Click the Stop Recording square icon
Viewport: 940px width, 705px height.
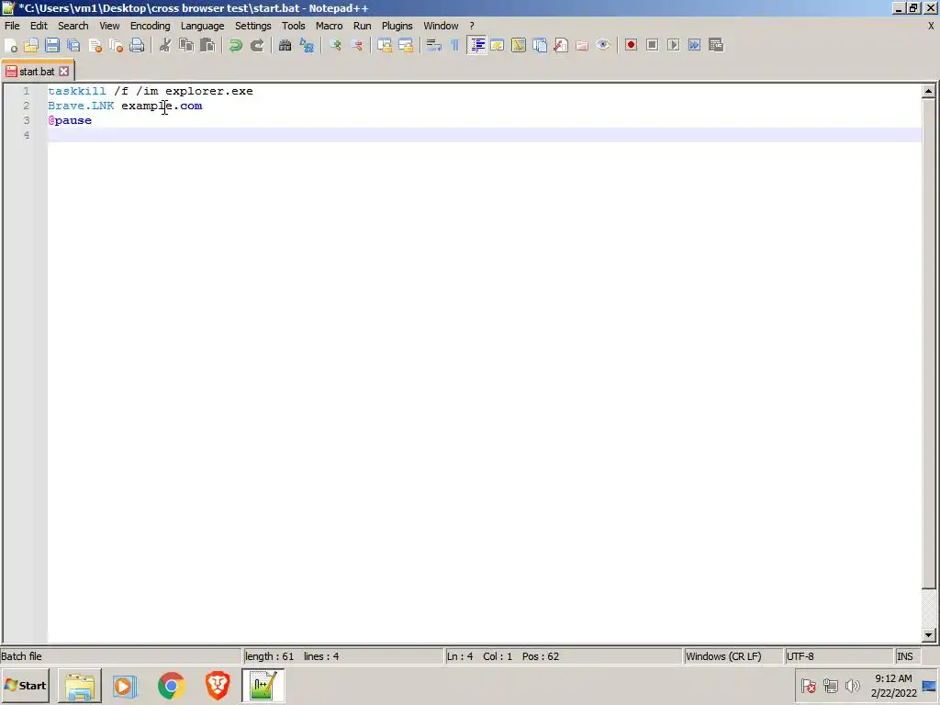pyautogui.click(x=653, y=46)
